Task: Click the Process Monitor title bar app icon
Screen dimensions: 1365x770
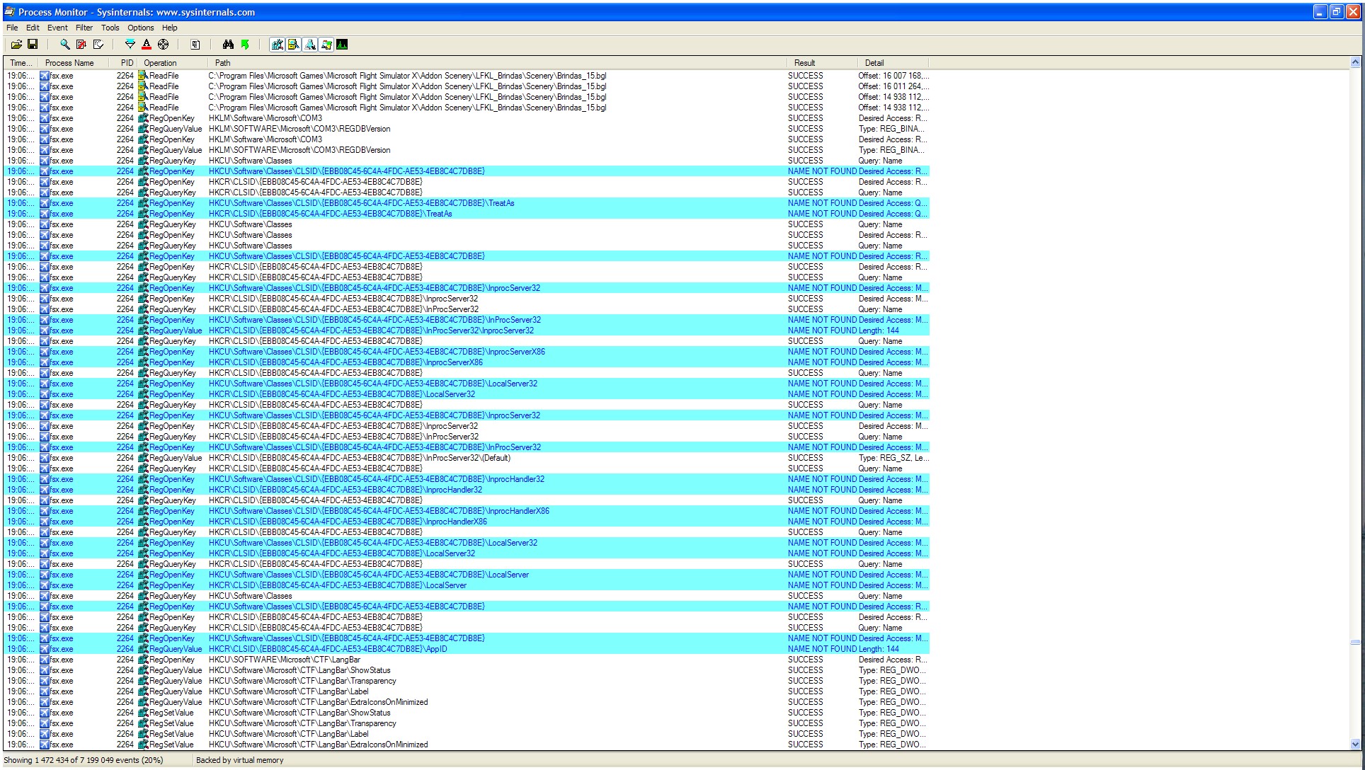Action: pos(10,12)
